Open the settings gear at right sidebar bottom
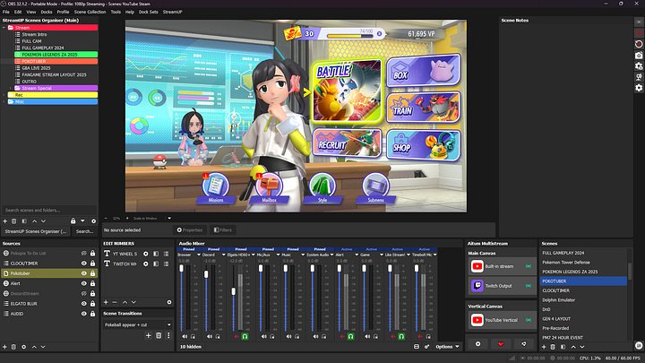The image size is (645, 363). [639, 88]
